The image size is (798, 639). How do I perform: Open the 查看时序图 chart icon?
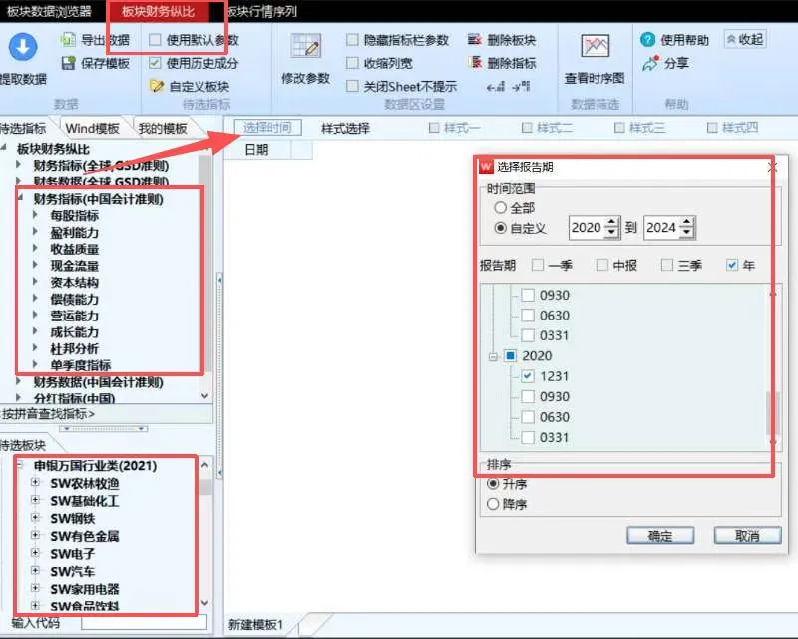(x=595, y=46)
